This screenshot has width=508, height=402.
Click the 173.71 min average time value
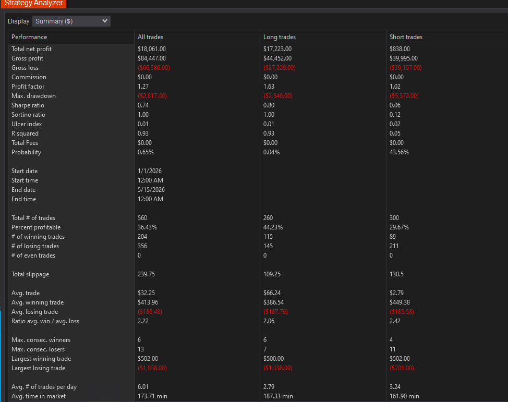(x=152, y=396)
